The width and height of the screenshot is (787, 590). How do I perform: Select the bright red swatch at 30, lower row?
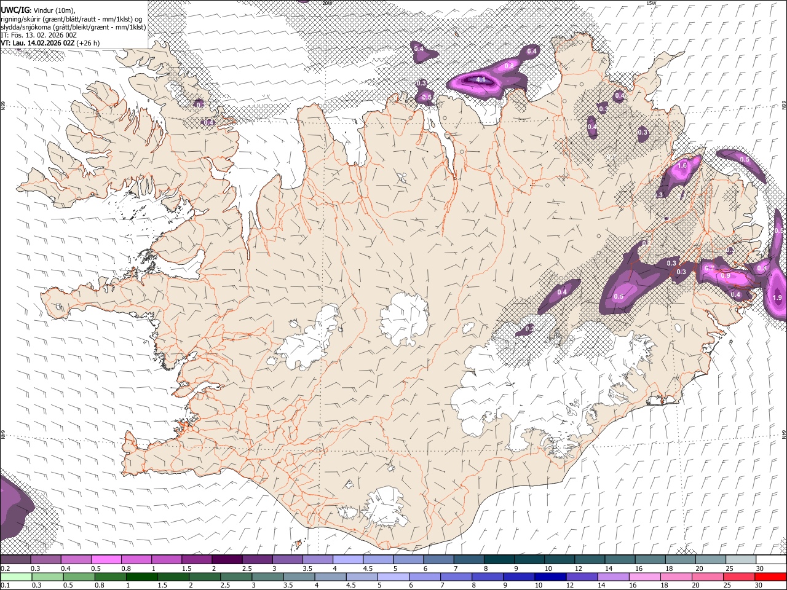tap(770, 577)
